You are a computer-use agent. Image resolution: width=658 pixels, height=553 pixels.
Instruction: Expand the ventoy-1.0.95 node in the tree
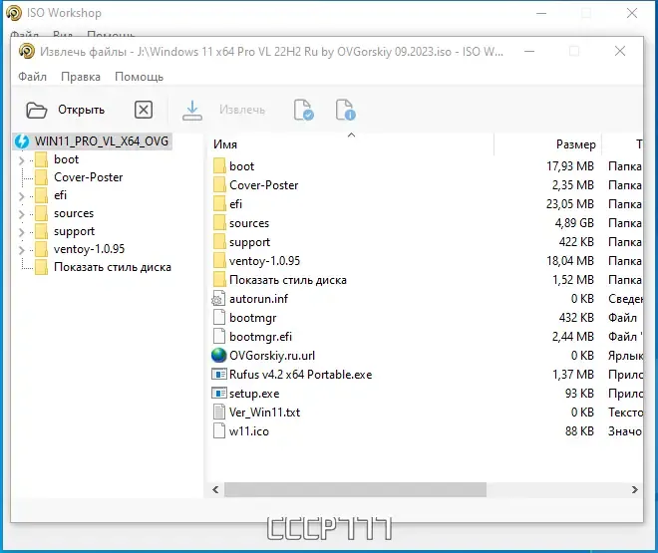click(21, 250)
